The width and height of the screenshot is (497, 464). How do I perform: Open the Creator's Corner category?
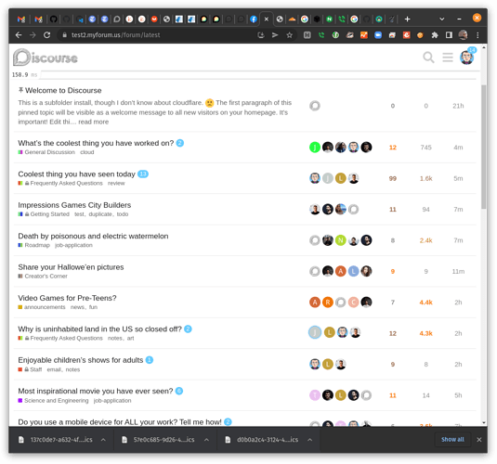pos(43,277)
